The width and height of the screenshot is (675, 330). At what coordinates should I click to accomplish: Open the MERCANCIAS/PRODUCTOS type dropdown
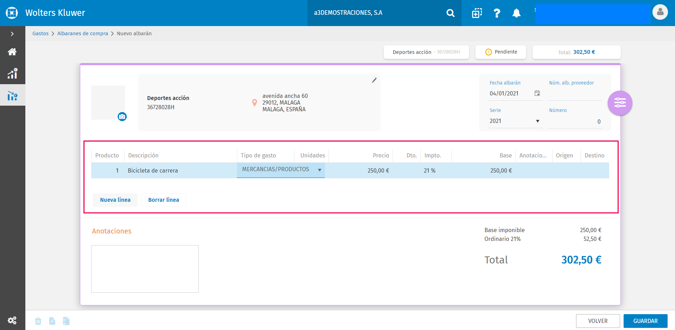(x=281, y=170)
